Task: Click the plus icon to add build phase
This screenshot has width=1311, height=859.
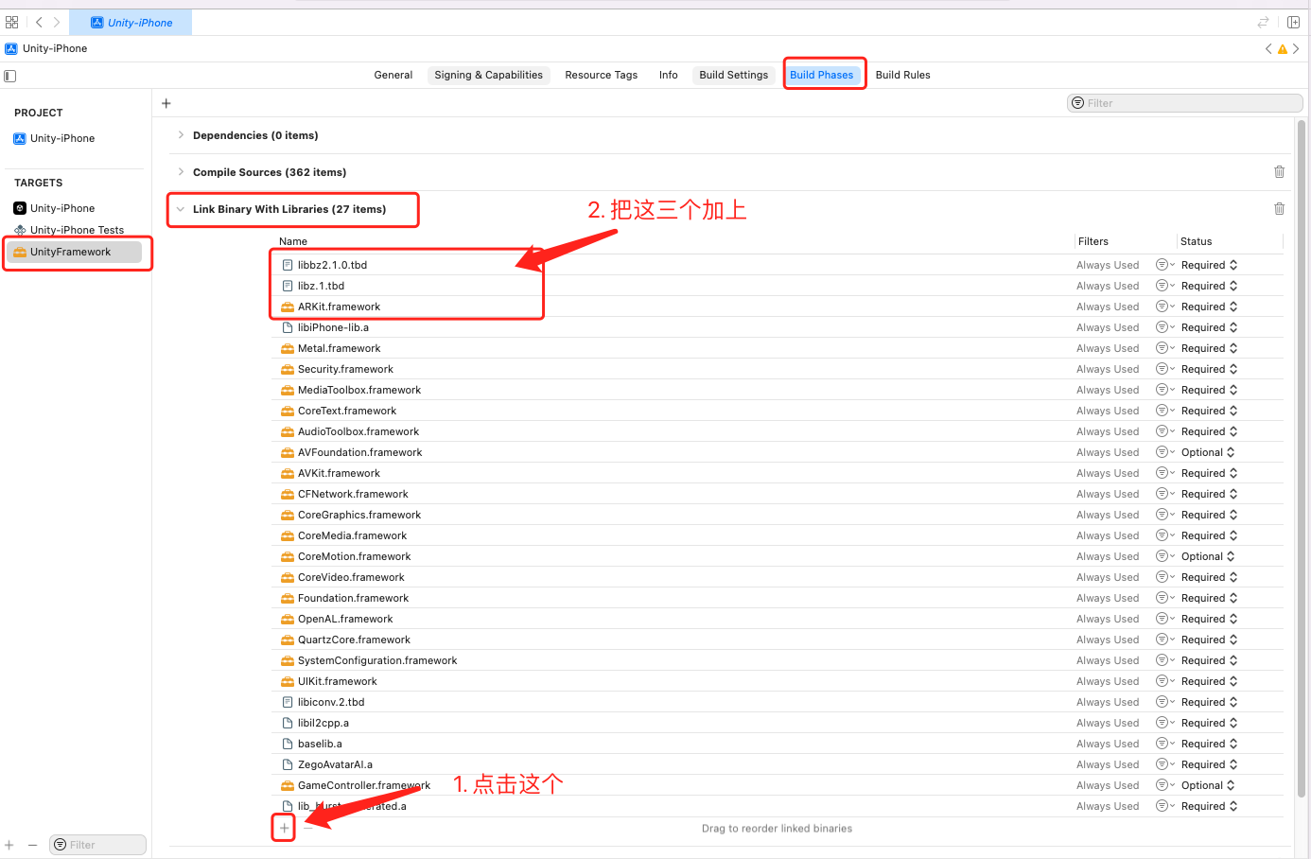Action: click(x=166, y=104)
